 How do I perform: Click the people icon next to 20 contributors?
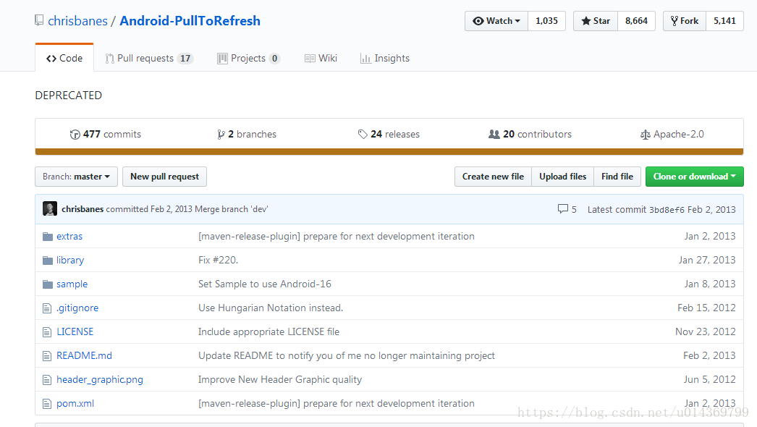coord(494,135)
